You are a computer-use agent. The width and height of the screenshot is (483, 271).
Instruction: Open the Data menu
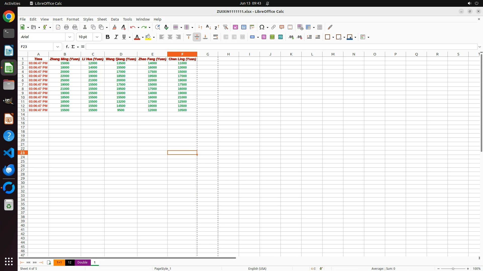tap(115, 19)
